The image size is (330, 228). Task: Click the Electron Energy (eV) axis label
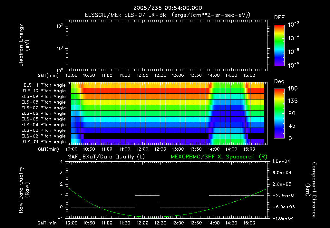click(x=24, y=45)
